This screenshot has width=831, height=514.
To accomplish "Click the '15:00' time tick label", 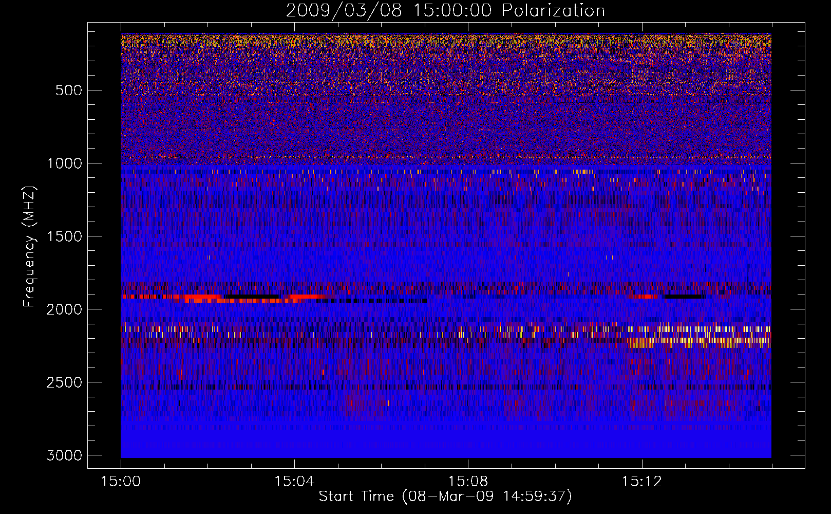I will [121, 481].
